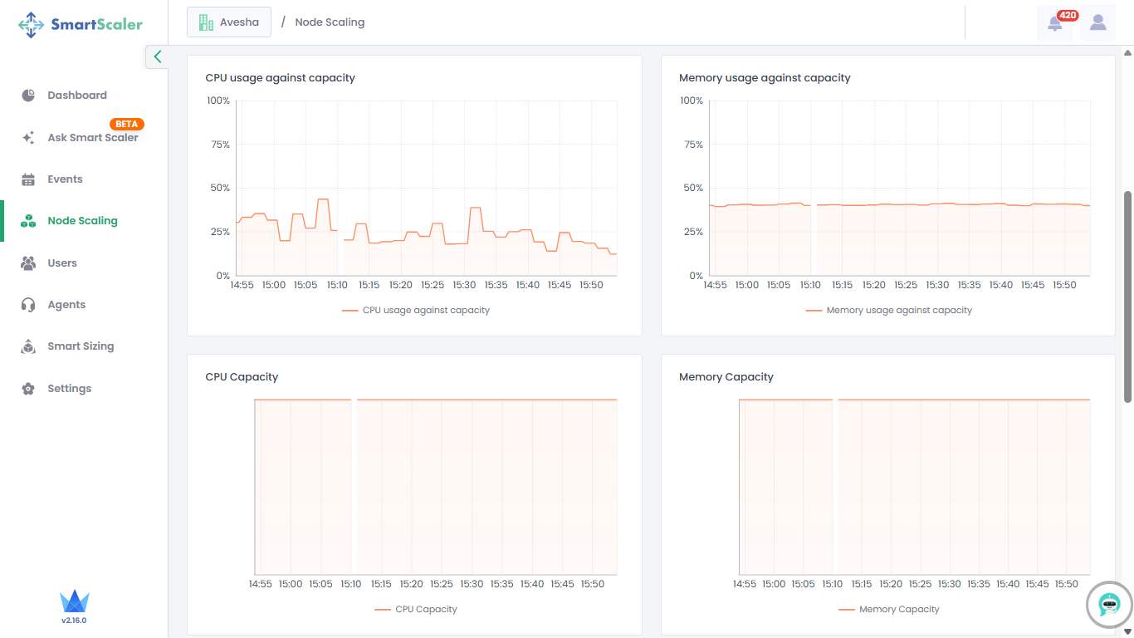Open the user profile avatar

[x=1097, y=23]
